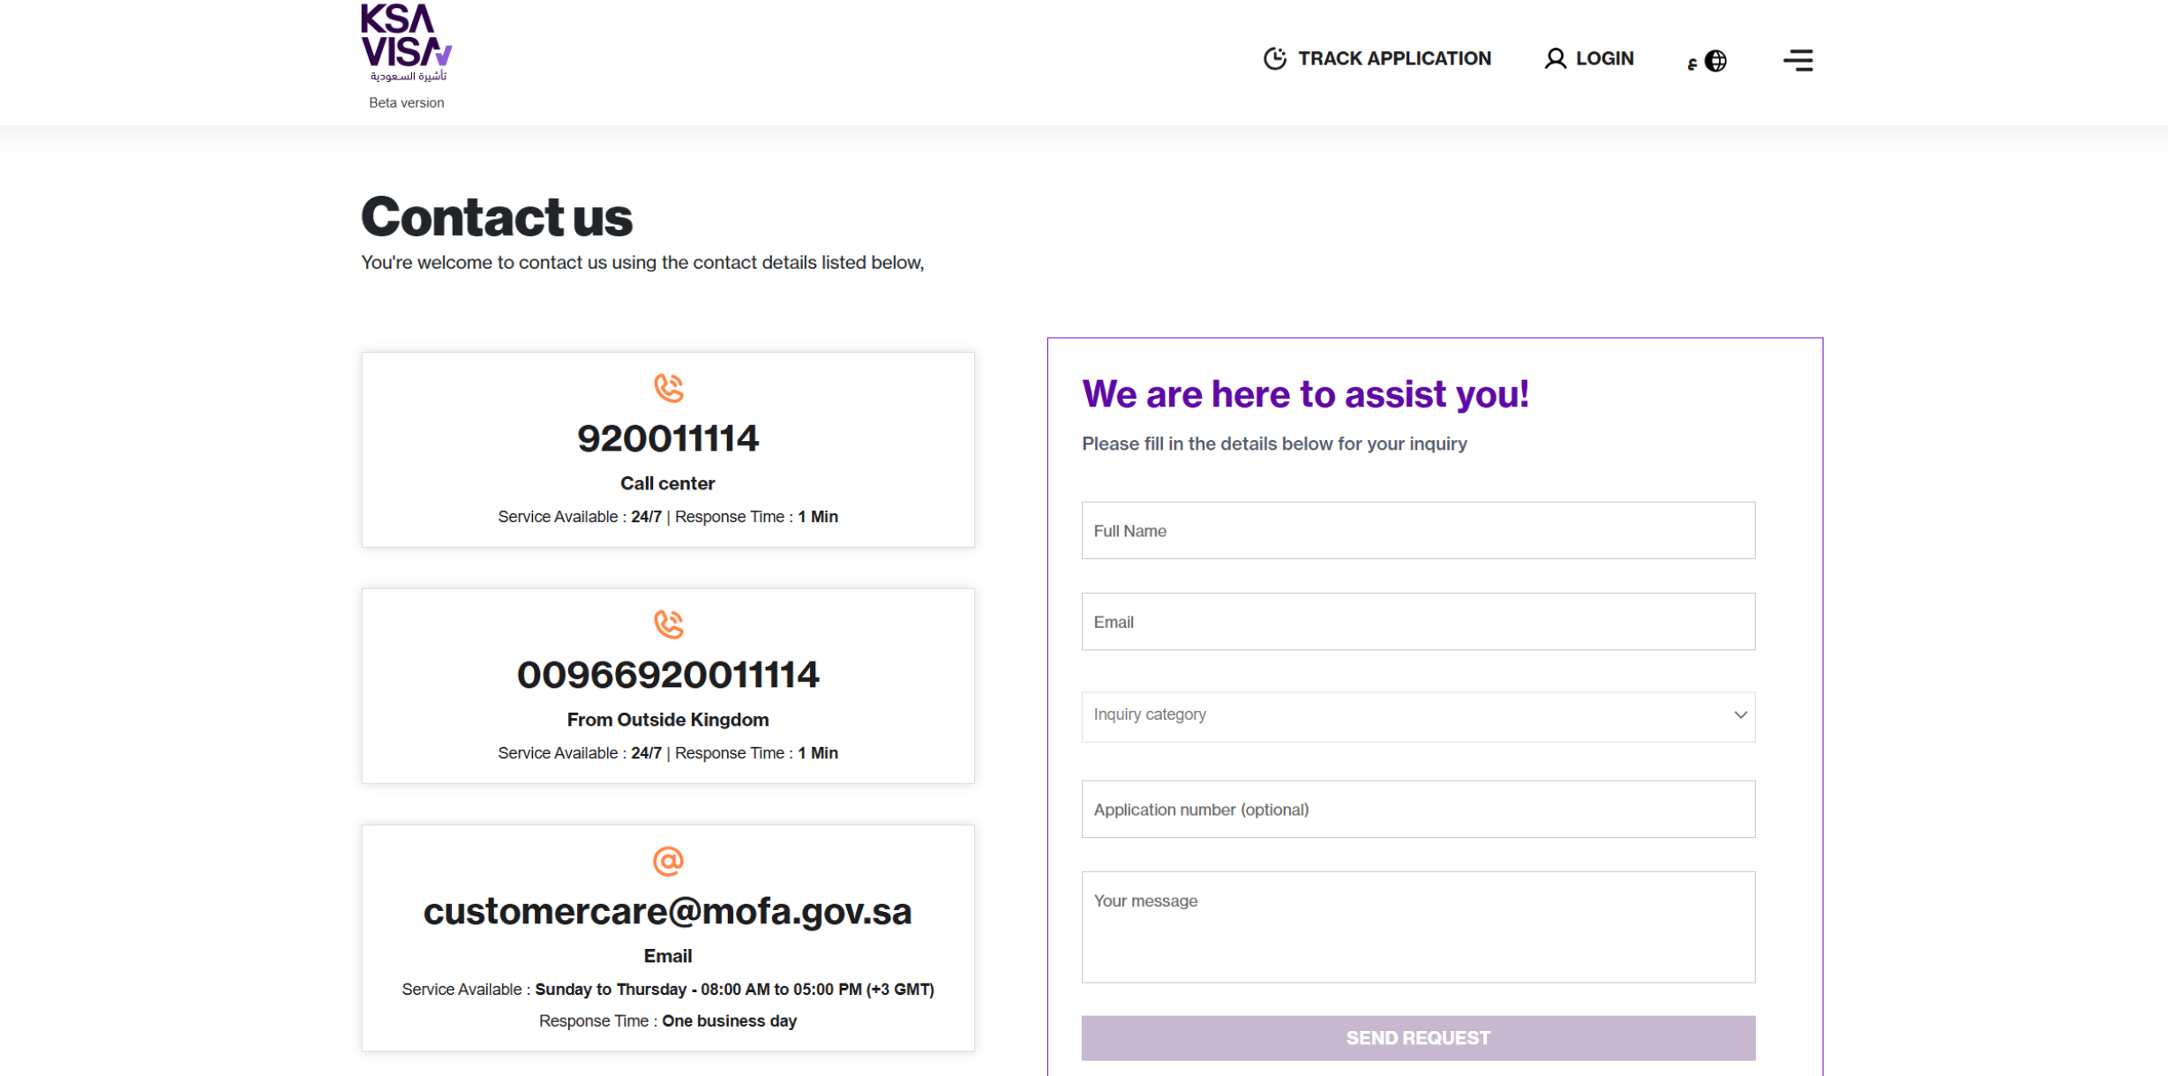This screenshot has width=2168, height=1076.
Task: Focus the Email input field
Action: (1418, 622)
